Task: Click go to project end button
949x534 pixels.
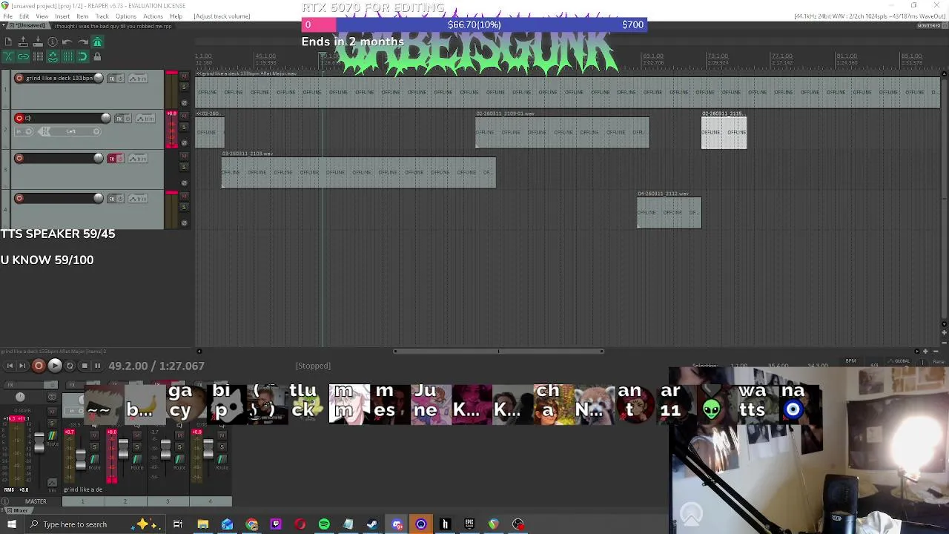Action: click(x=22, y=366)
